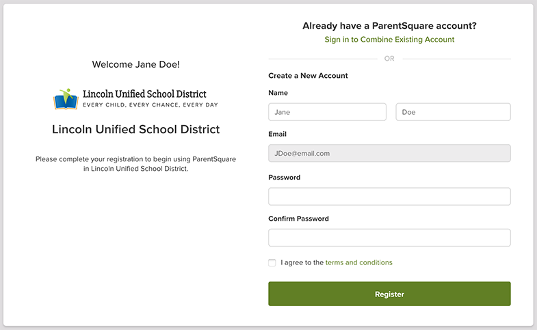Click the Confirm Password label

click(298, 219)
